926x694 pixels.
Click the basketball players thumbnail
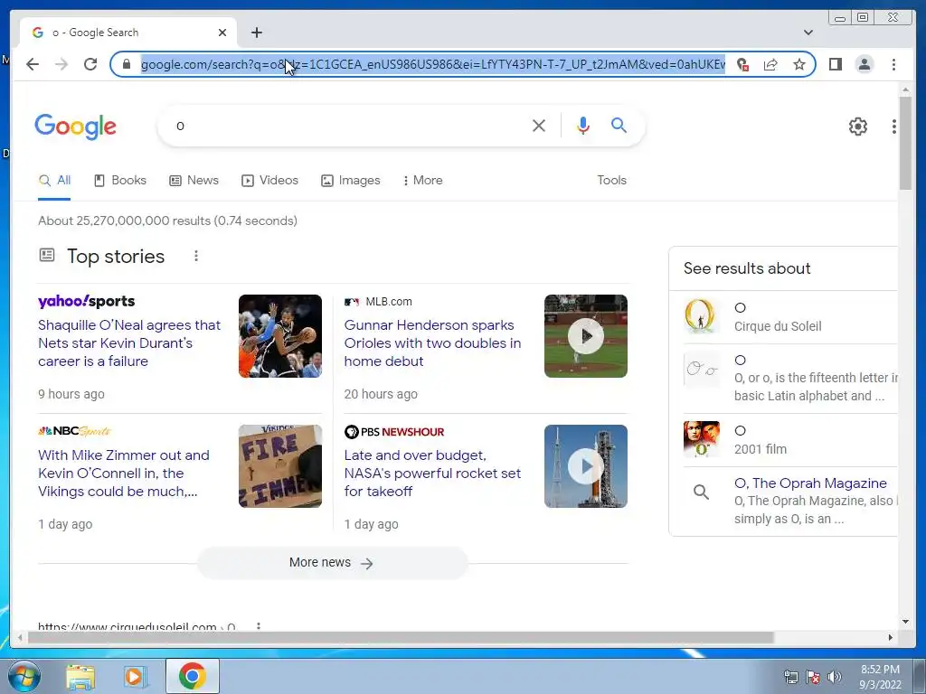[280, 336]
